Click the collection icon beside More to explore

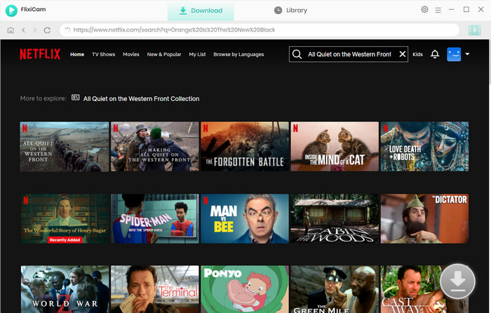(75, 98)
